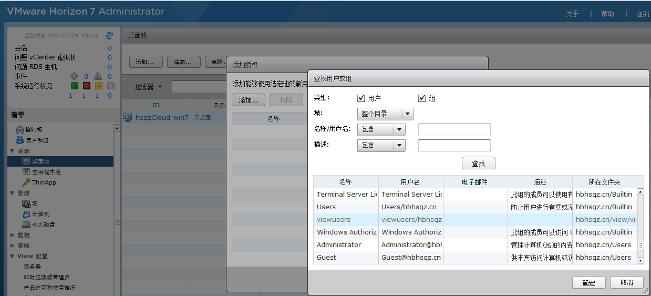Click scrollbar down arrow in results table

tap(640, 260)
